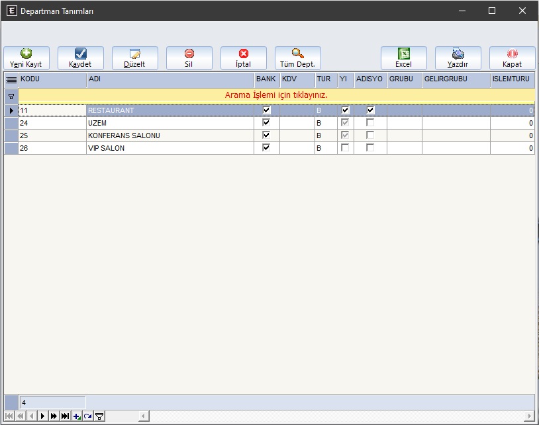
Task: Go to the last record in the navigator
Action: pyautogui.click(x=65, y=416)
